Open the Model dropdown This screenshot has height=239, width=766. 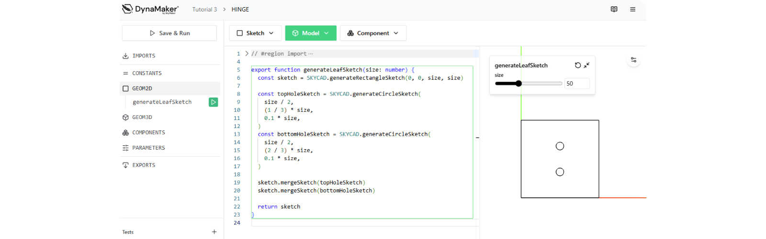311,33
